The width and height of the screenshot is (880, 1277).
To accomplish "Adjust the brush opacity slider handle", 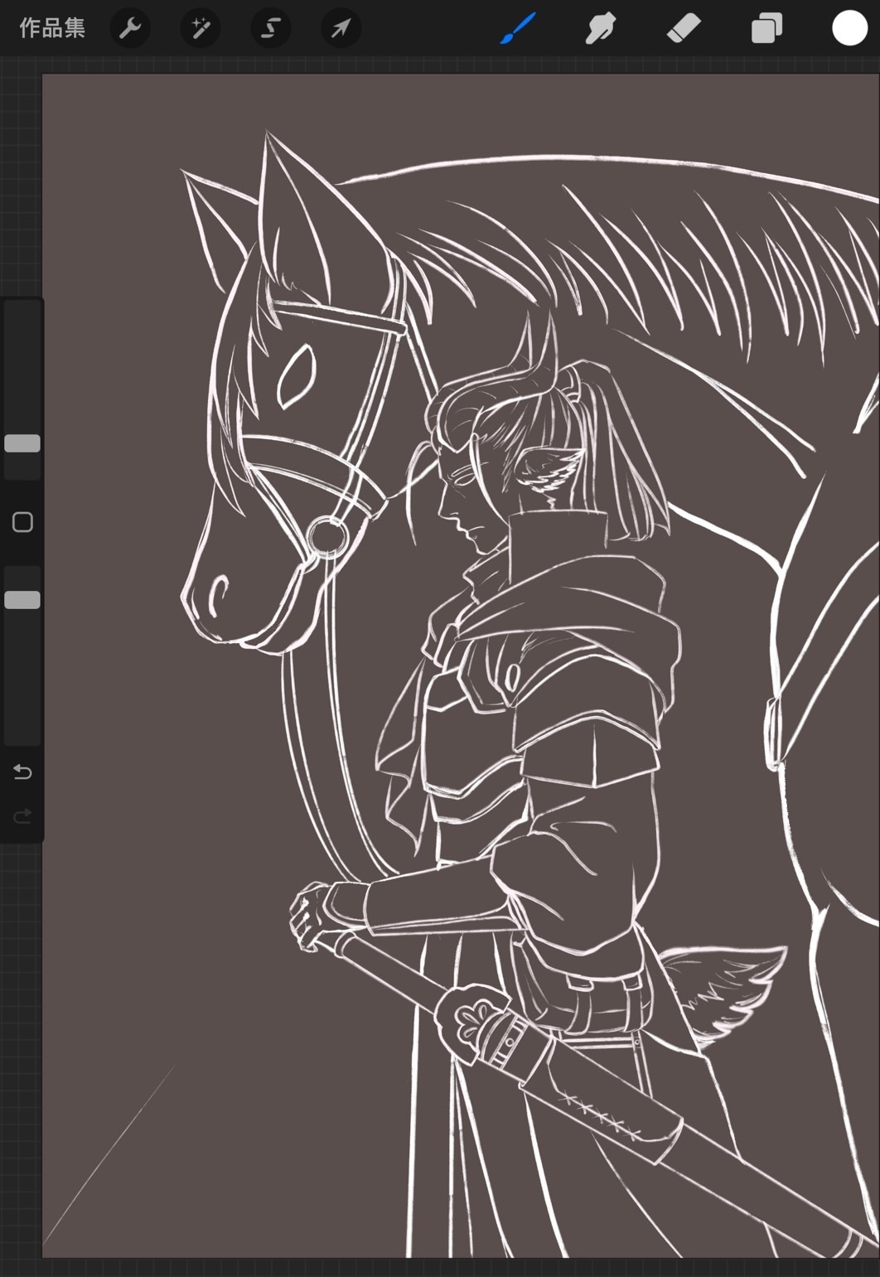I will (x=22, y=600).
